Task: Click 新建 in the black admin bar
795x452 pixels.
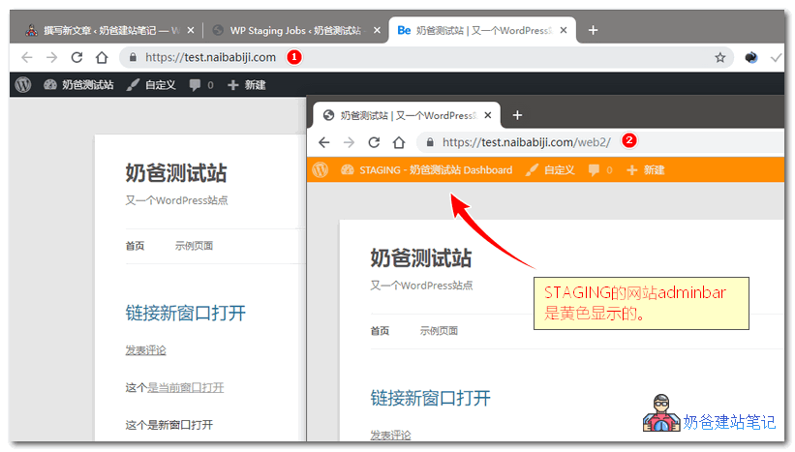Action: pyautogui.click(x=247, y=84)
